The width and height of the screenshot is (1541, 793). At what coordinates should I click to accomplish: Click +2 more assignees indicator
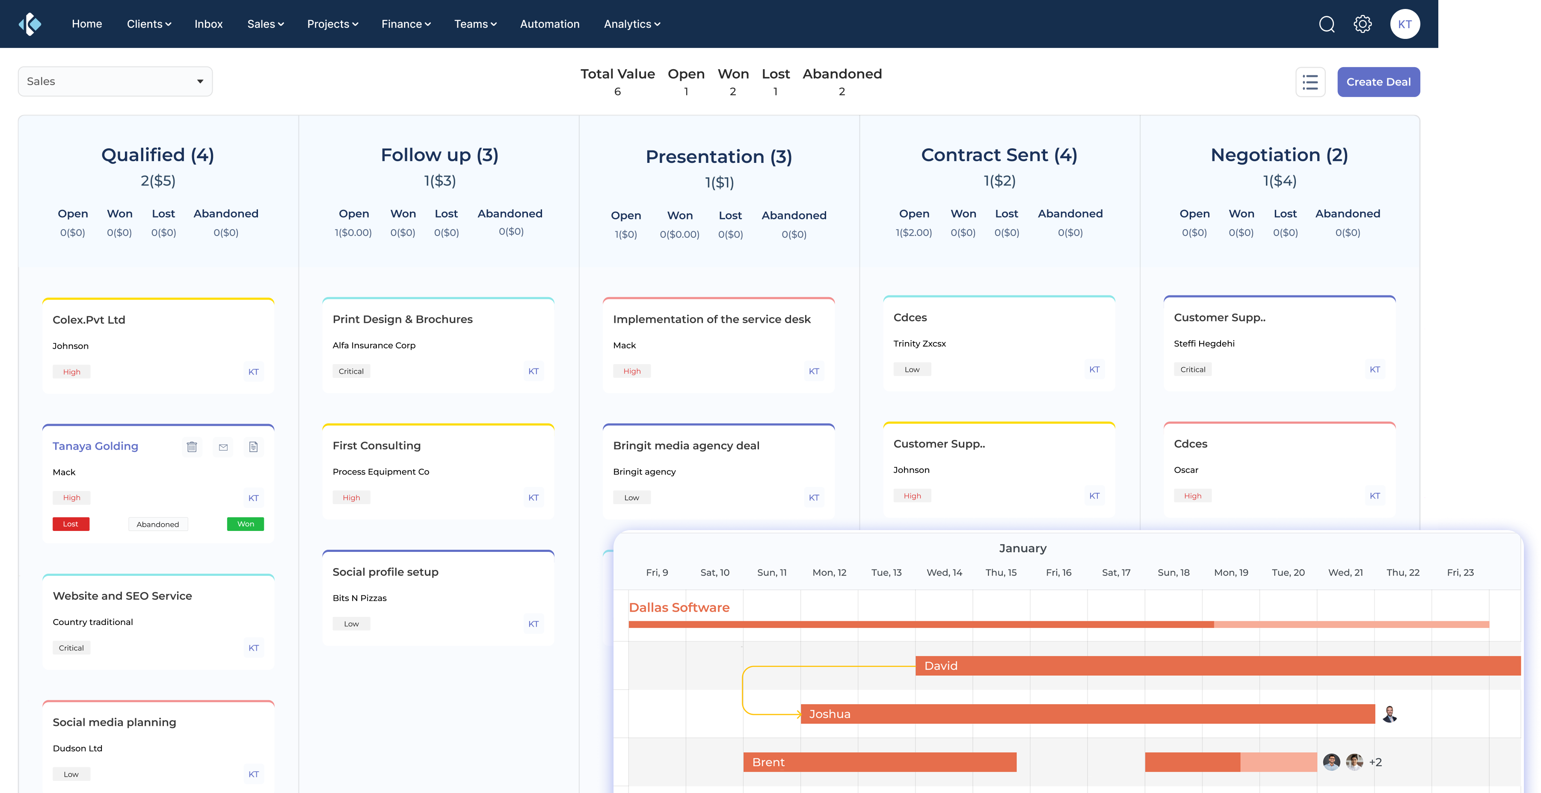1375,762
